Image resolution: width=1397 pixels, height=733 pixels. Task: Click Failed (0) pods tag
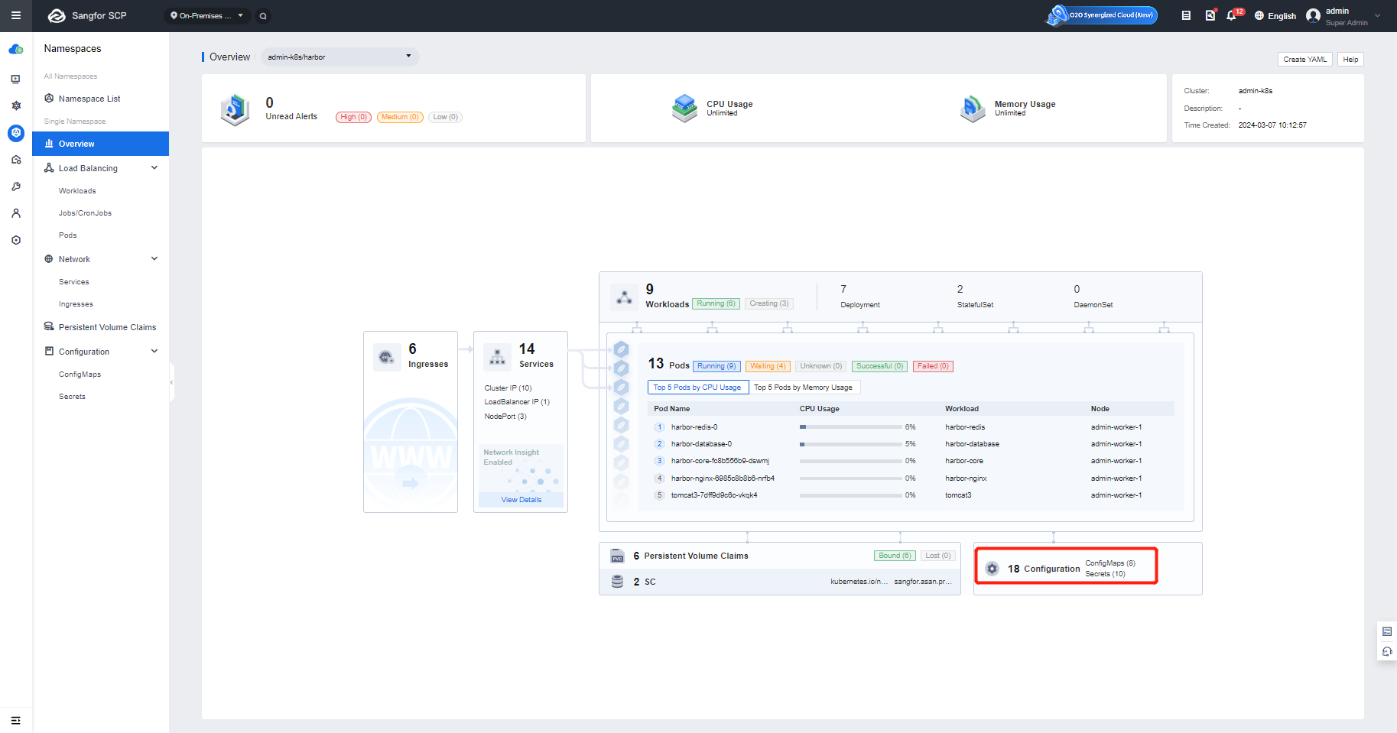click(x=933, y=366)
